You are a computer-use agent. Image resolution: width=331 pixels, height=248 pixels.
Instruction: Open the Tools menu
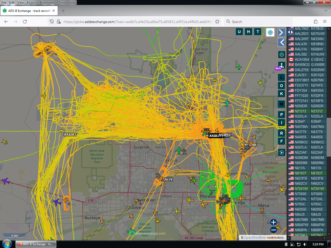(x=62, y=3)
